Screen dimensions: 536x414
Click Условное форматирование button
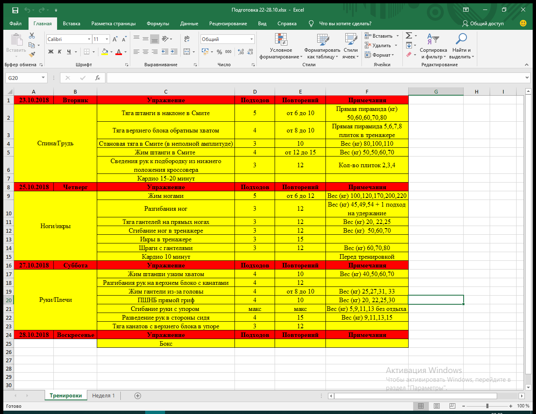(281, 46)
